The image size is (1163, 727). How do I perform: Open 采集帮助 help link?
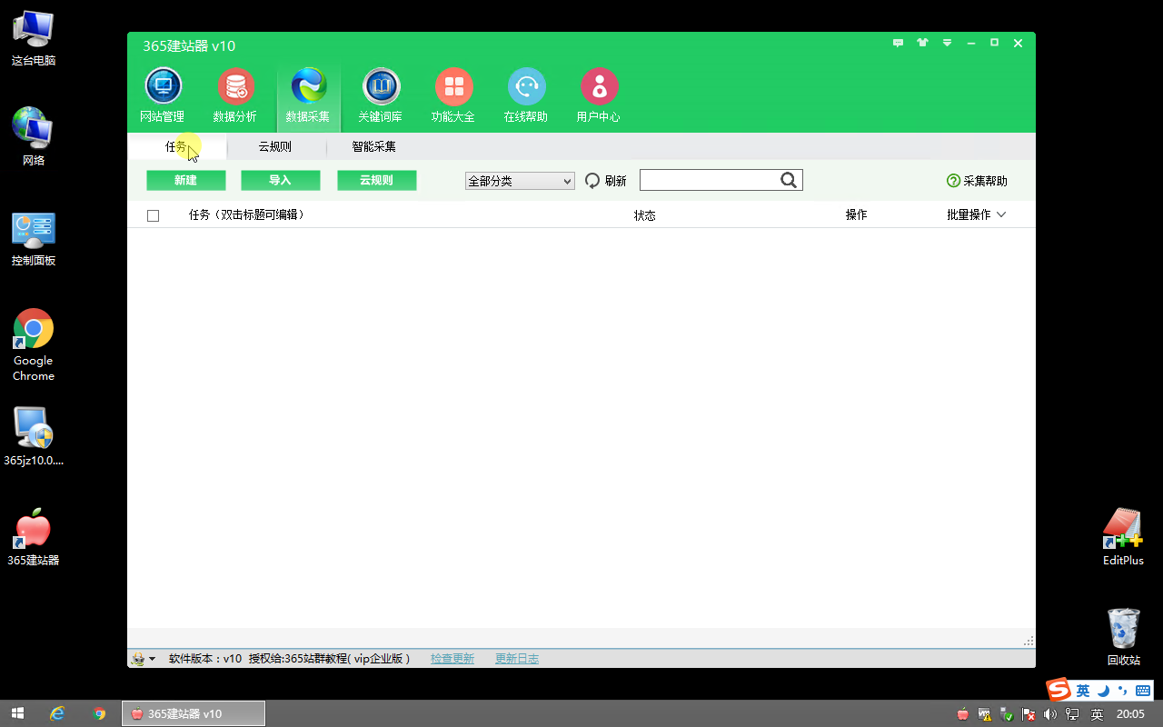(x=977, y=181)
